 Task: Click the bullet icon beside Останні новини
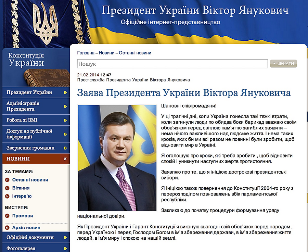[x=7, y=180]
